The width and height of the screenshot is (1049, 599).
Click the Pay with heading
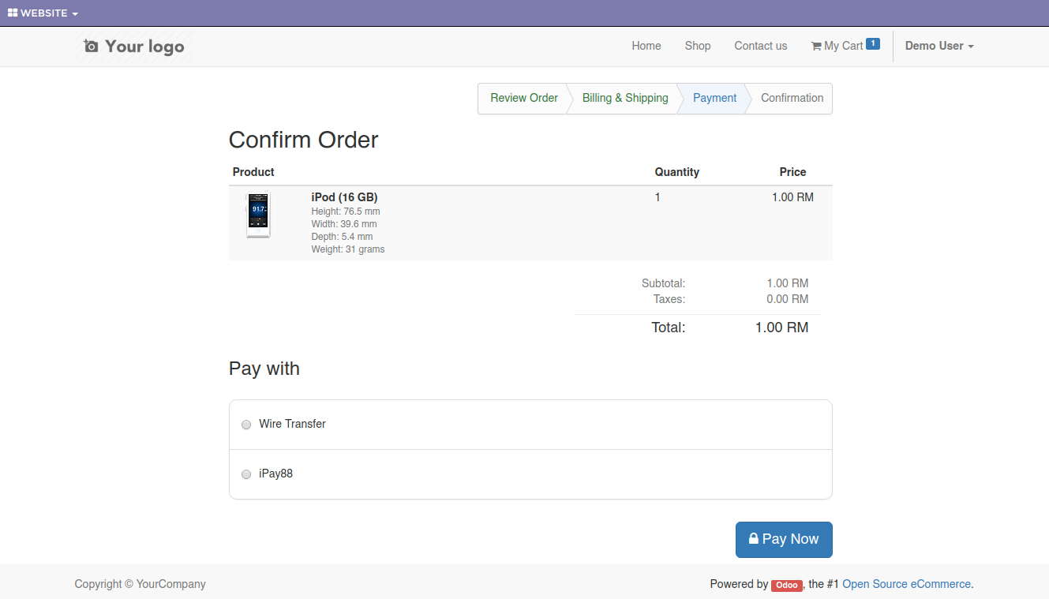pos(264,369)
